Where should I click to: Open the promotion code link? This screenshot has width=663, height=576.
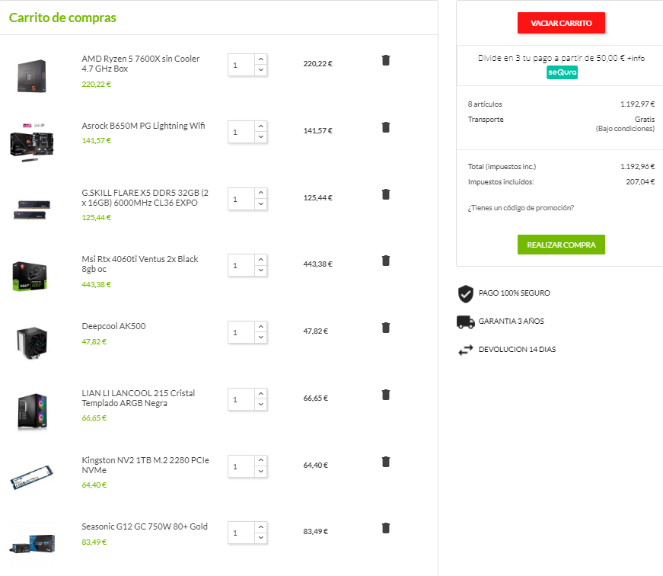click(521, 208)
